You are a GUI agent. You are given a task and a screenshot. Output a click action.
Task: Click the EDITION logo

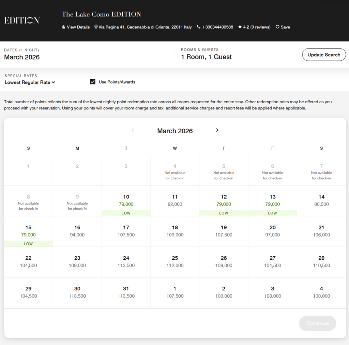[22, 20]
